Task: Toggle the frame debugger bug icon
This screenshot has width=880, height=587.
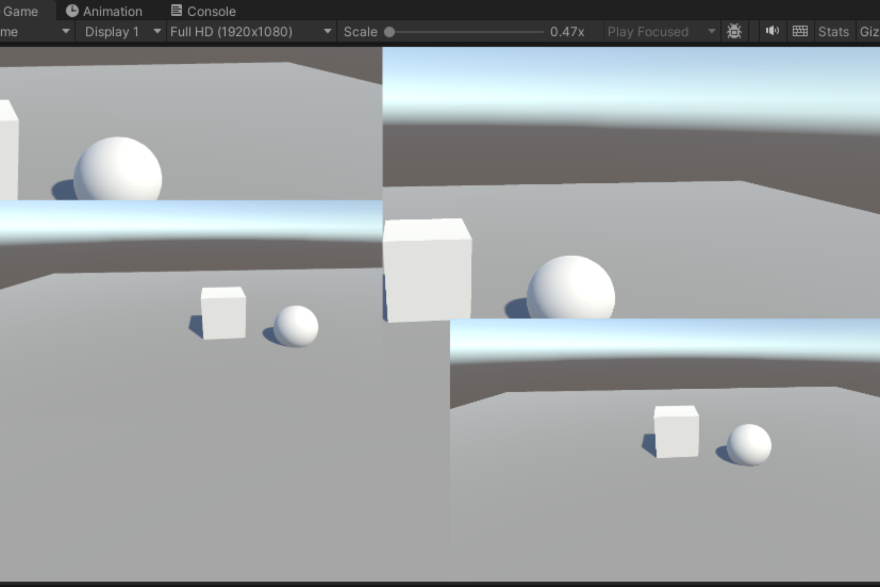Action: pyautogui.click(x=734, y=32)
